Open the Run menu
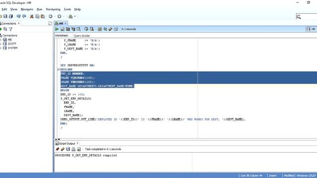 (40, 9)
